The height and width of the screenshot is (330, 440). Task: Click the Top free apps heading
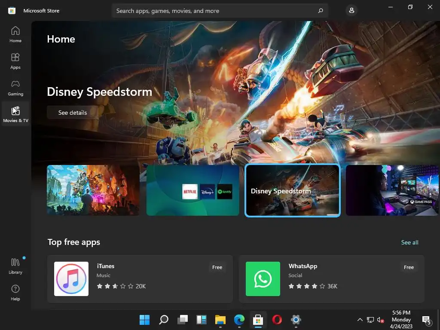pyautogui.click(x=74, y=242)
